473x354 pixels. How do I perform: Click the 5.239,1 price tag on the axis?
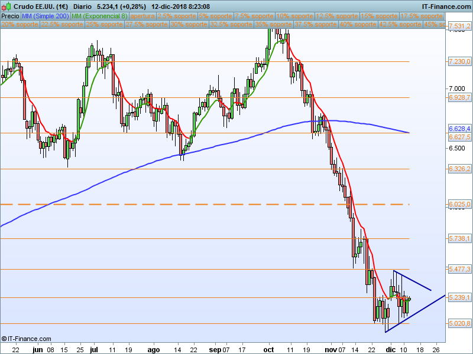pos(459,297)
